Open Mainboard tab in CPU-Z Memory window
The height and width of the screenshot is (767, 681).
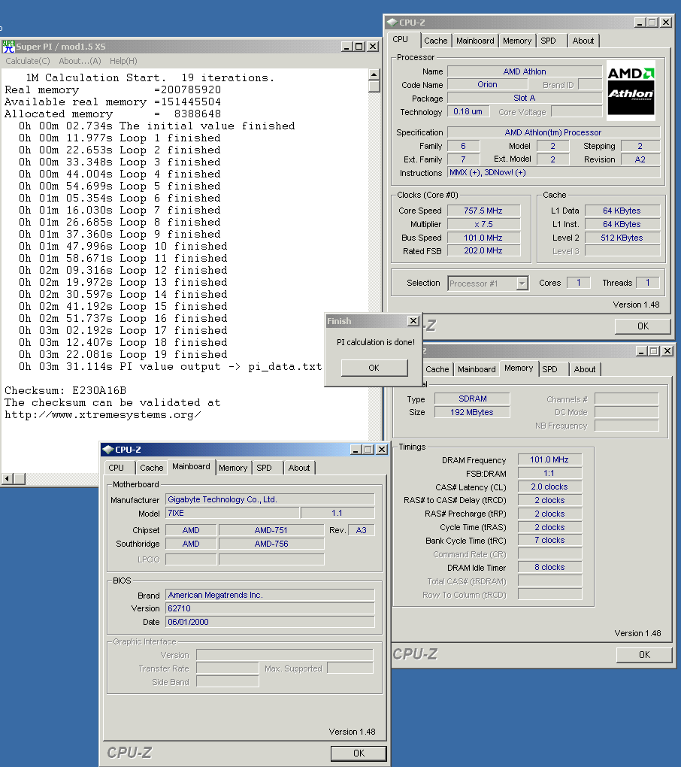click(x=477, y=369)
